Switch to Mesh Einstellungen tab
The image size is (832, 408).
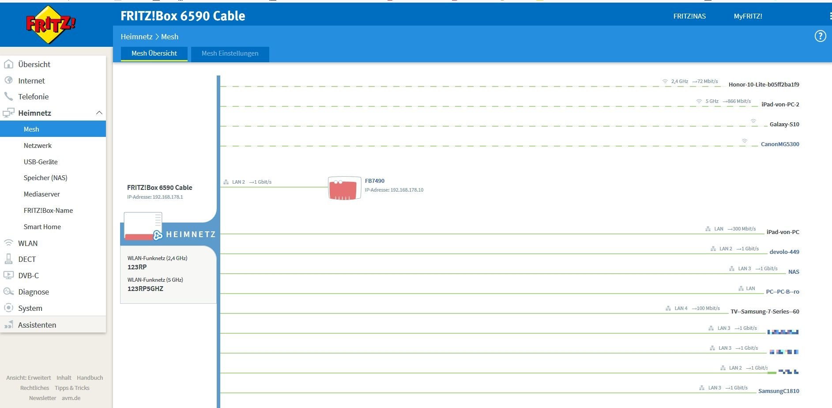[230, 53]
